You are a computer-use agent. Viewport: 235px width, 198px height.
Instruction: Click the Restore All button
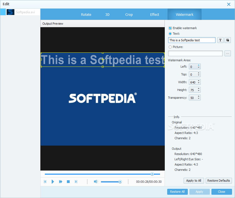[177, 192]
